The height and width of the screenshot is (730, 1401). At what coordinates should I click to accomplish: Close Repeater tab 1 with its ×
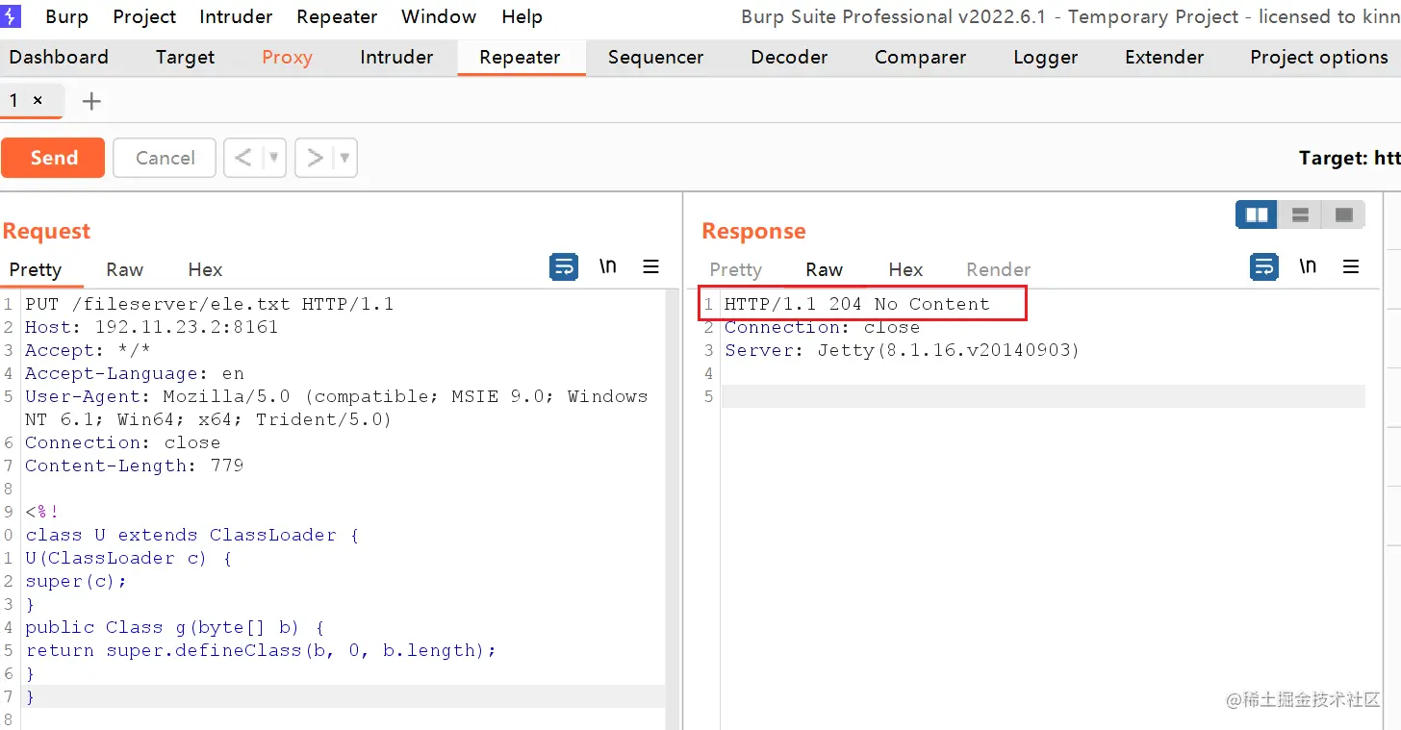point(38,100)
